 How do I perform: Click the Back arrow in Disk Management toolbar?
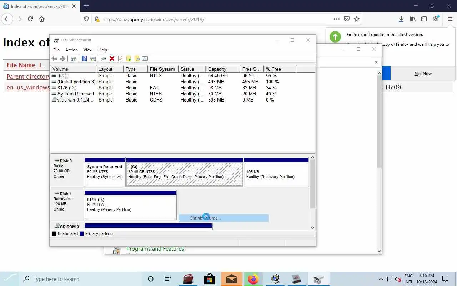[x=54, y=59]
